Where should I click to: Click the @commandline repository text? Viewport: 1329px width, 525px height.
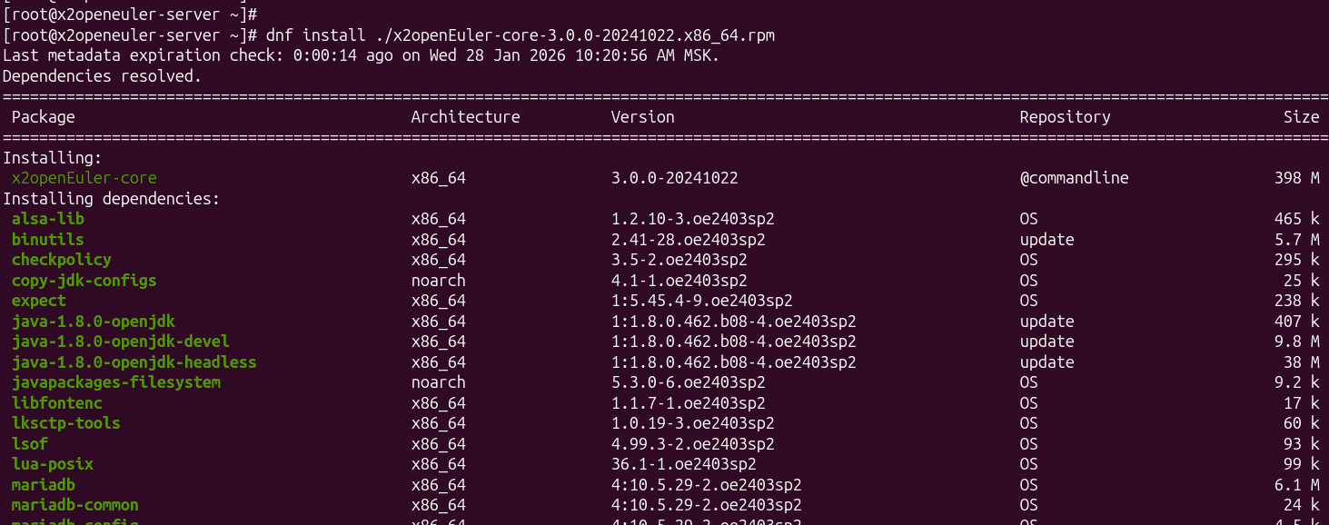(x=1074, y=178)
